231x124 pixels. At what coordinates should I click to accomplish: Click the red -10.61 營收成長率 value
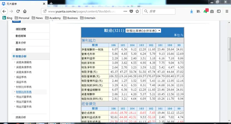click(x=114, y=113)
